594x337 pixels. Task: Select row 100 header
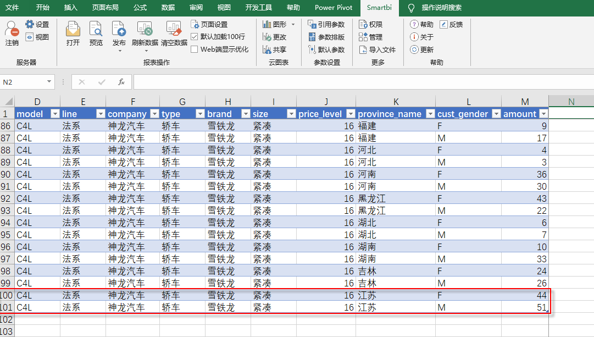pyautogui.click(x=7, y=295)
